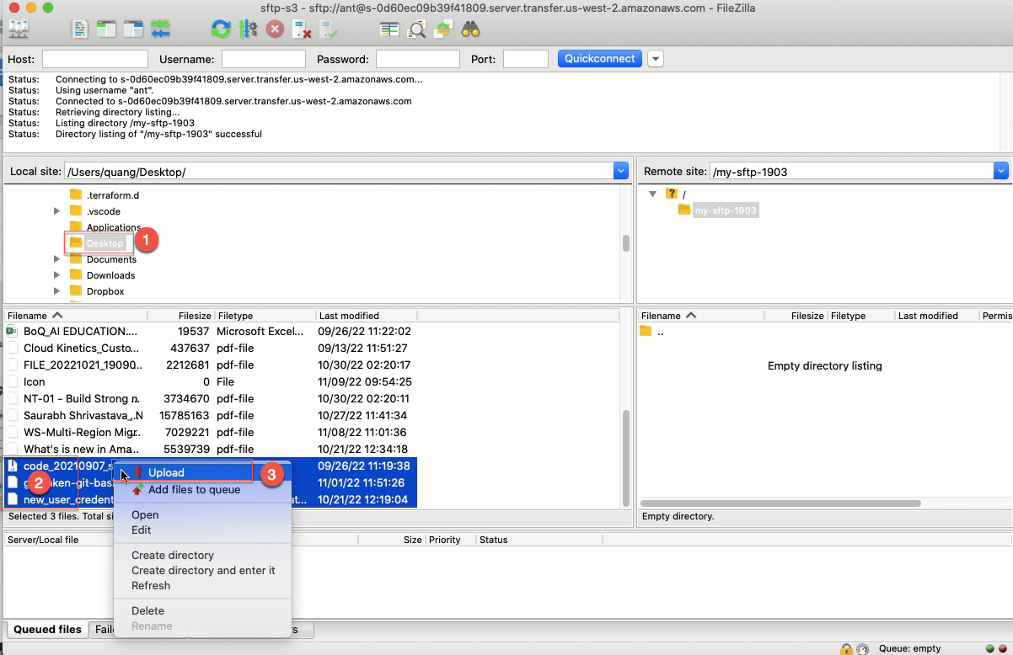
Task: Expand the .vscode folder
Action: (57, 211)
